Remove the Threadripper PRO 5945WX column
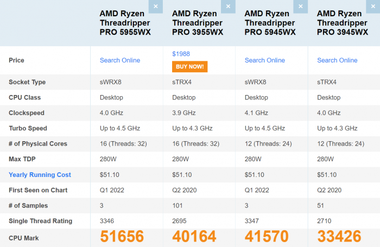The width and height of the screenshot is (380, 247). (x=301, y=7)
